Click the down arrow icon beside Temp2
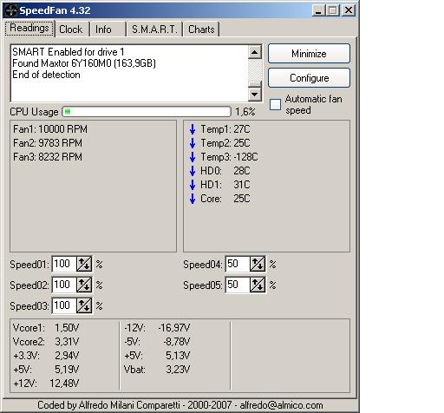 (x=193, y=143)
